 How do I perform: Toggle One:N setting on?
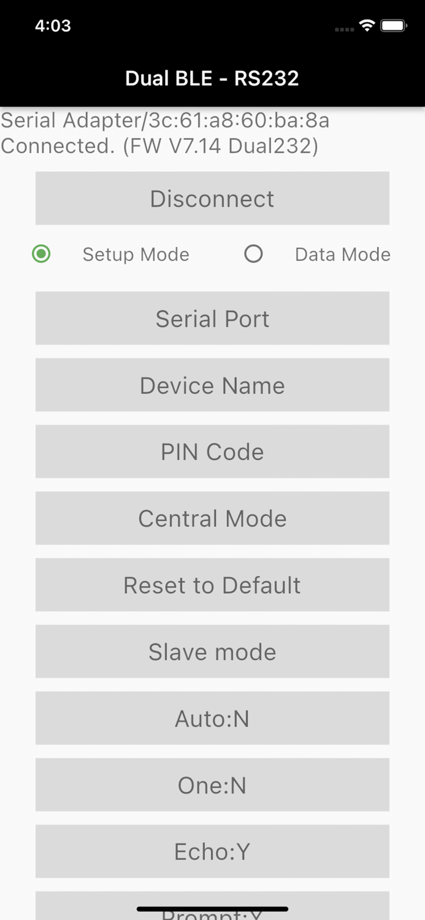pyautogui.click(x=212, y=785)
